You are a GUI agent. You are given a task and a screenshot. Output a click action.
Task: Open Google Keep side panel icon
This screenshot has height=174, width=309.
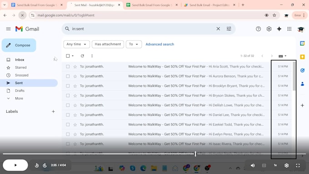click(302, 57)
